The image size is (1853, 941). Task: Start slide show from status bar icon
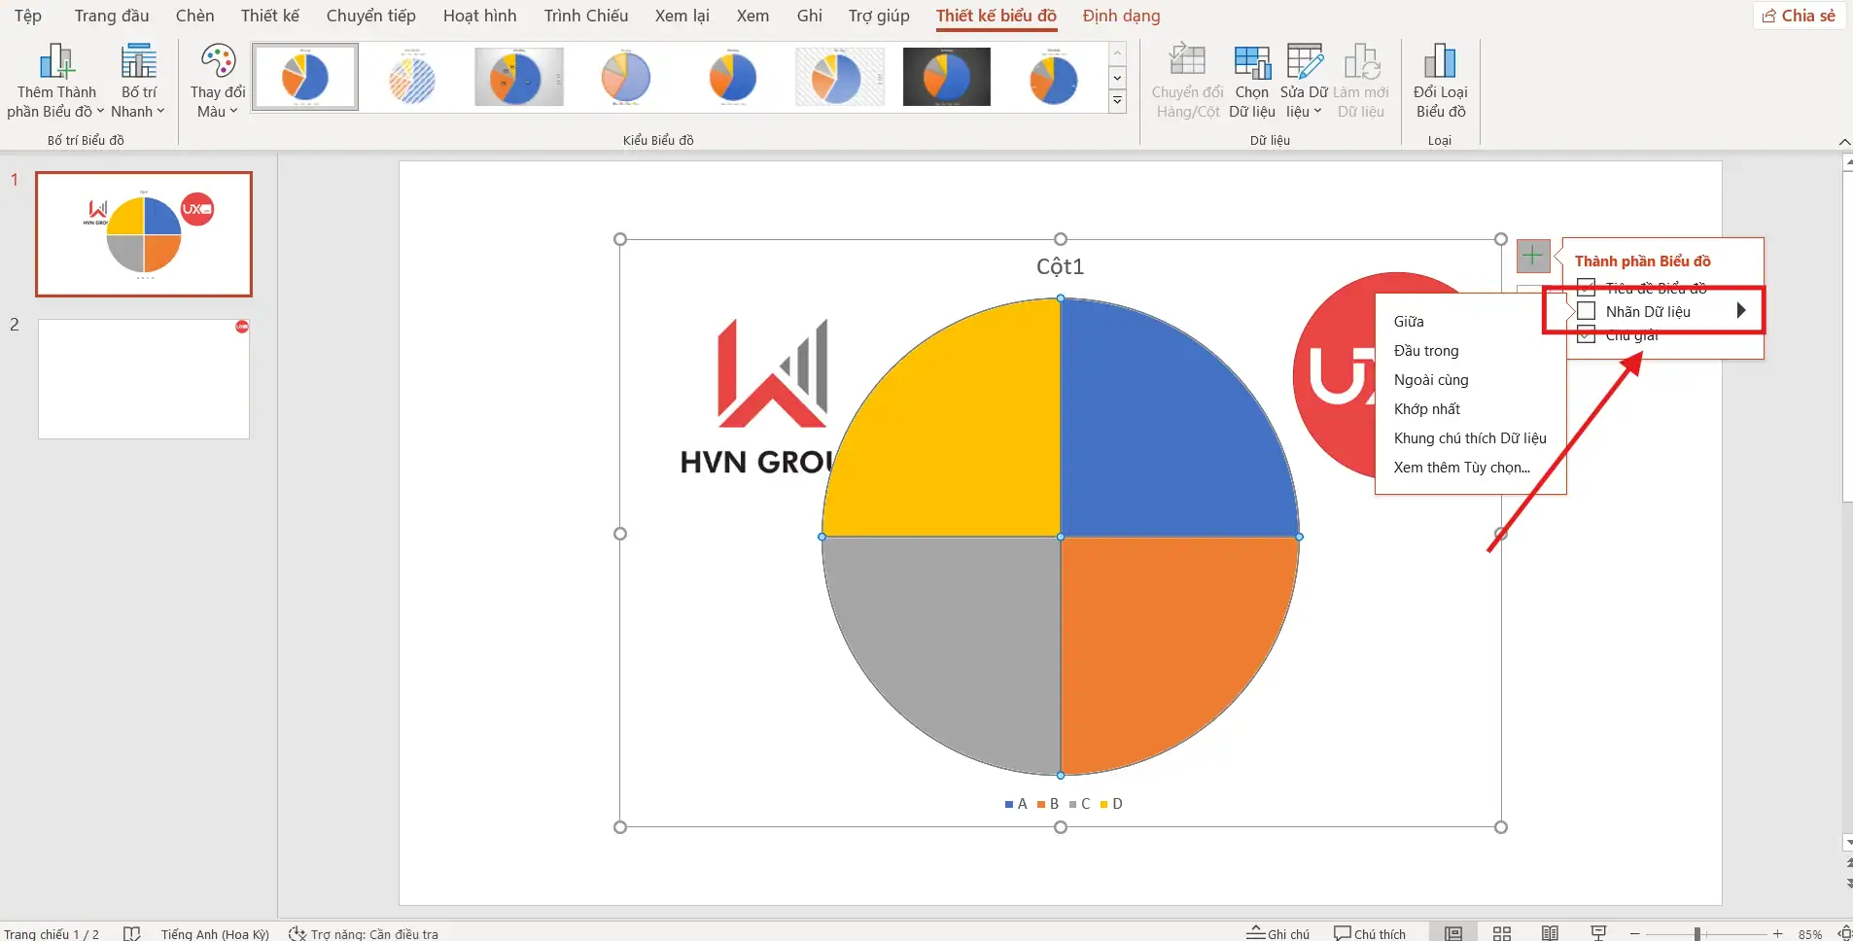coord(1598,933)
